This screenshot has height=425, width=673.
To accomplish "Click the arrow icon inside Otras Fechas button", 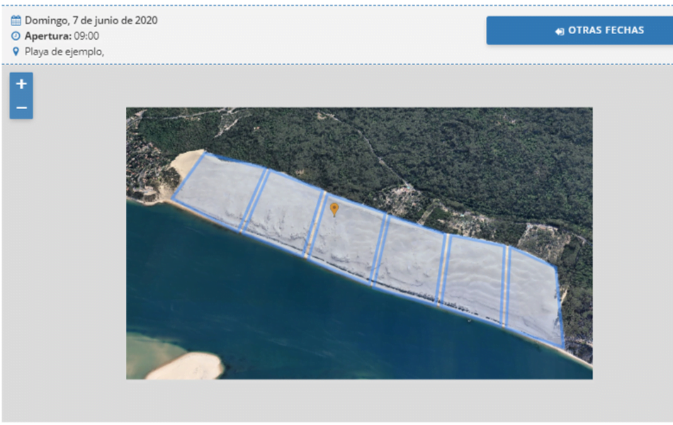I will (560, 31).
